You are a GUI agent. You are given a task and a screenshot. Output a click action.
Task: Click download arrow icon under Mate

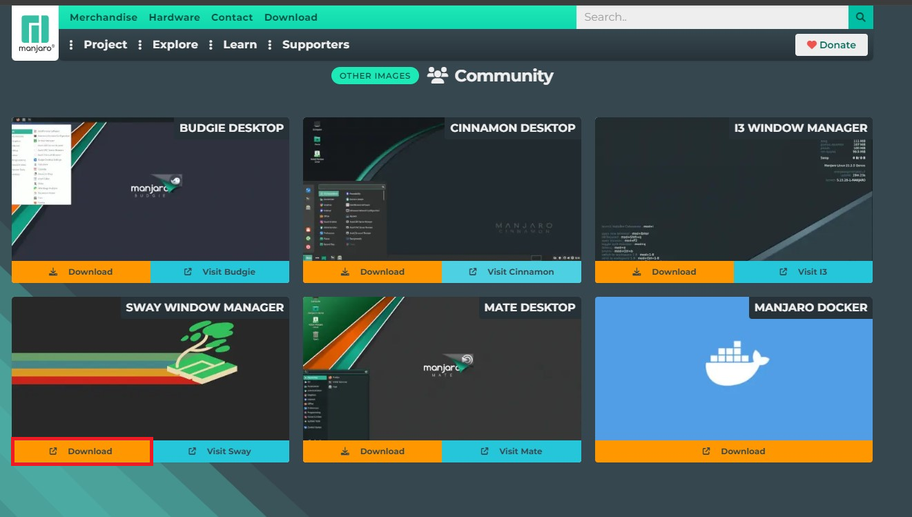click(345, 451)
